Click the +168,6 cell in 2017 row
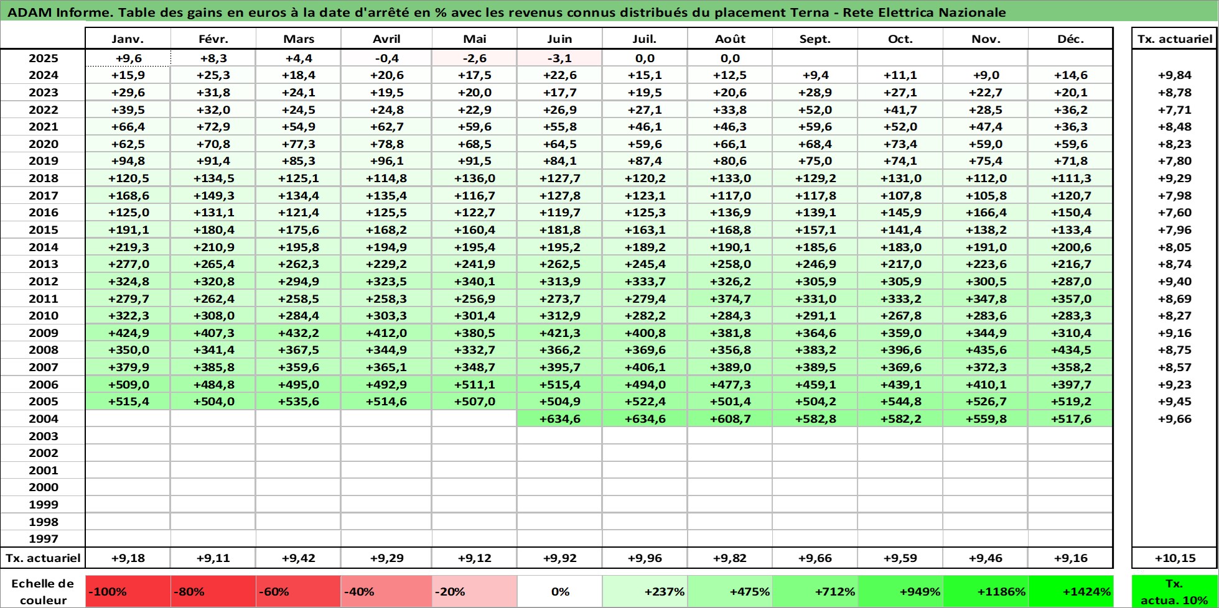This screenshot has height=608, width=1219. (128, 196)
